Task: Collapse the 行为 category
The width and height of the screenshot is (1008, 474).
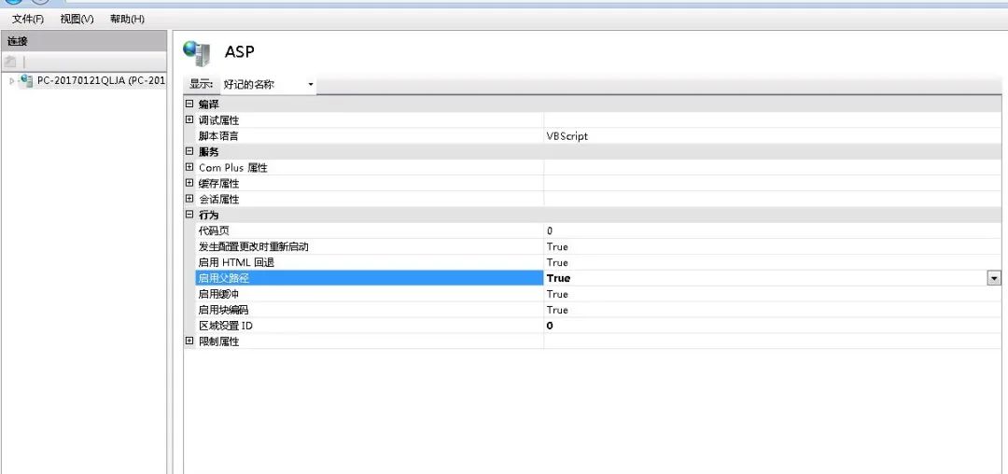Action: coord(189,215)
